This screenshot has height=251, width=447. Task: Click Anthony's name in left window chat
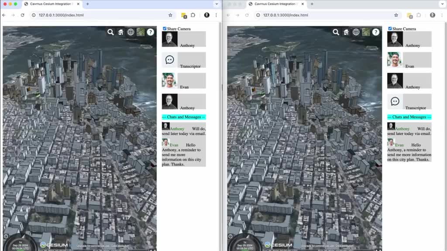(177, 129)
